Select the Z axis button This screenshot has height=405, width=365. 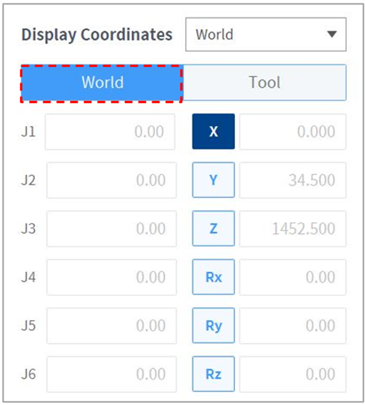click(x=213, y=228)
